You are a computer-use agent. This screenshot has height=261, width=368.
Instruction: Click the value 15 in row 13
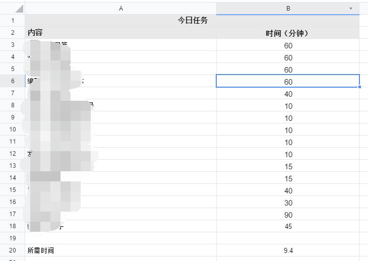pyautogui.click(x=288, y=166)
